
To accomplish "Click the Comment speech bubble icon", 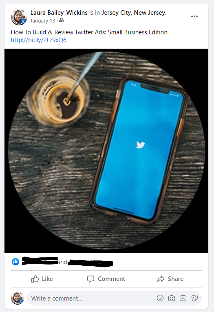I will (x=90, y=279).
